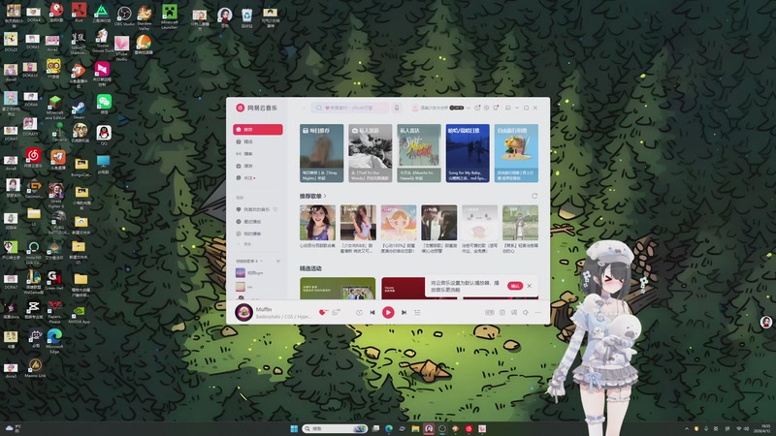Open the NVIDIA App desktop shortcut
Viewport: 776px width, 436px height.
[x=79, y=314]
